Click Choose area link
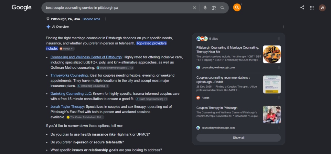The width and height of the screenshot is (331, 154). coord(91,19)
